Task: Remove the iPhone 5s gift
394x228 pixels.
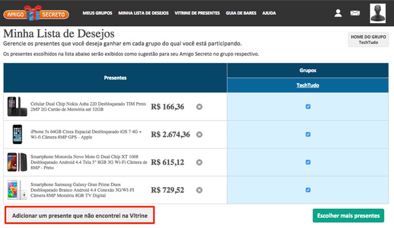Action: click(199, 135)
